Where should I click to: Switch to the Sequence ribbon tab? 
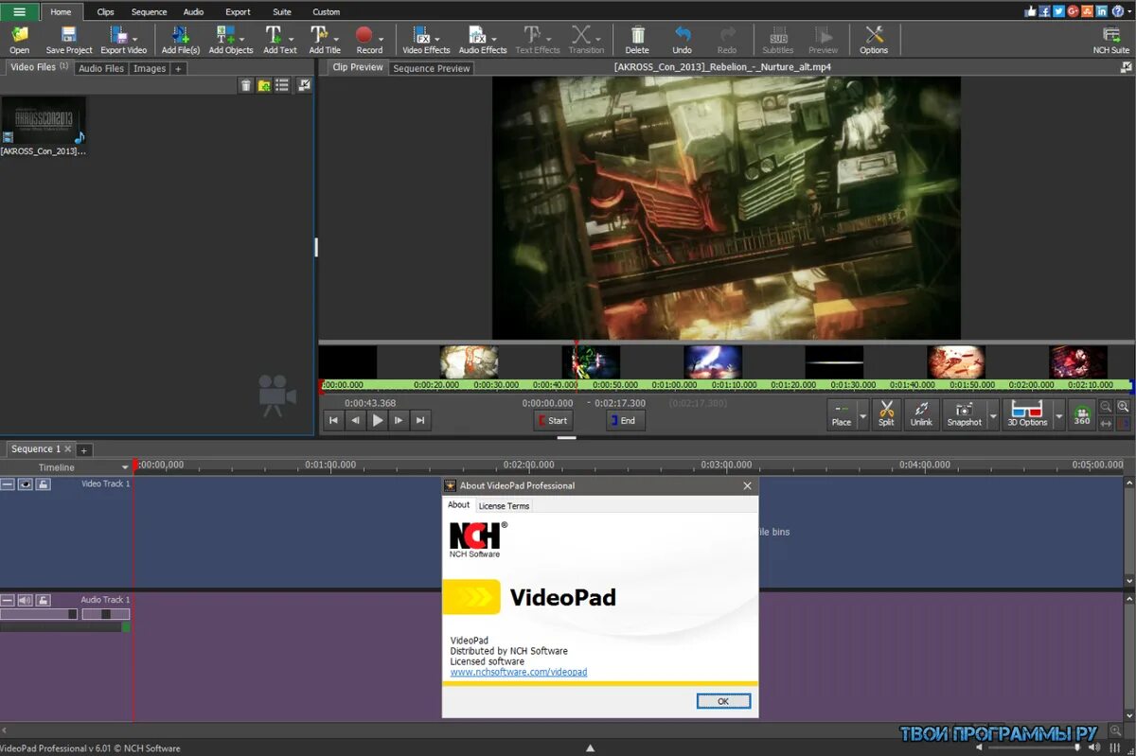click(x=149, y=12)
